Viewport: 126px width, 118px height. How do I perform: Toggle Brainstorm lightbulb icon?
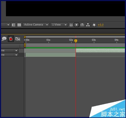[x=4, y=39]
